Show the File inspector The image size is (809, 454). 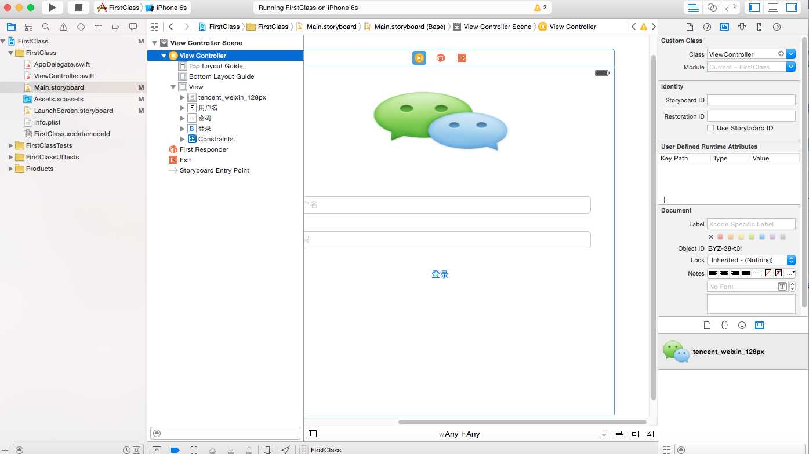pyautogui.click(x=690, y=27)
